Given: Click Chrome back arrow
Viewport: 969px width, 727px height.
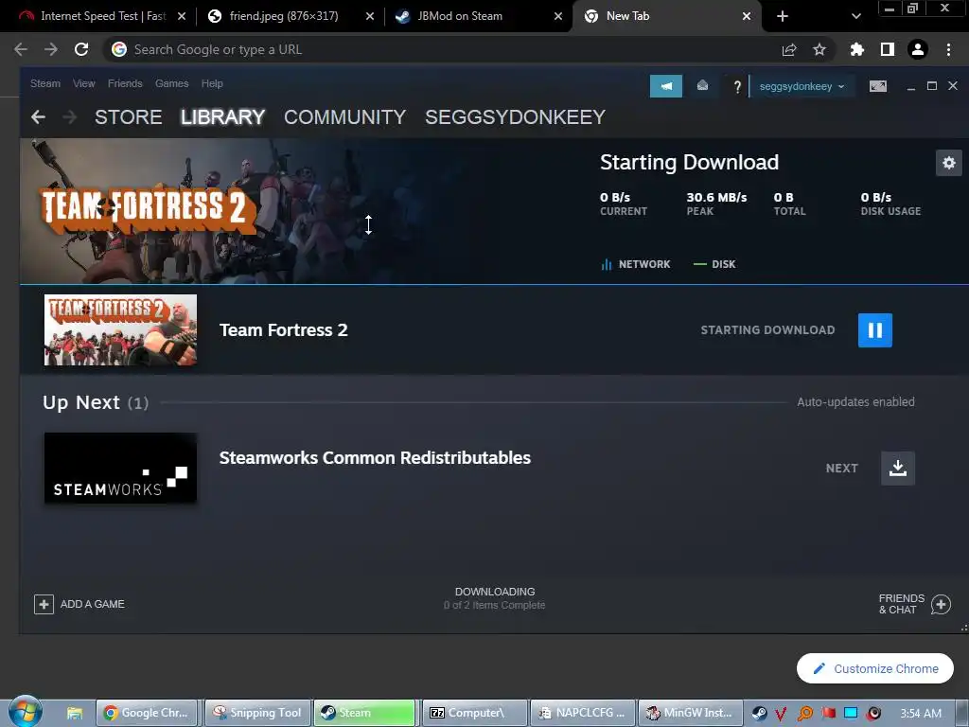Looking at the screenshot, I should tap(21, 49).
